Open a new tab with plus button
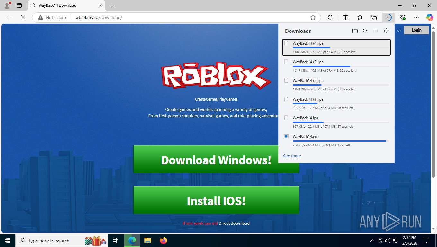This screenshot has height=247, width=437. tap(112, 5)
